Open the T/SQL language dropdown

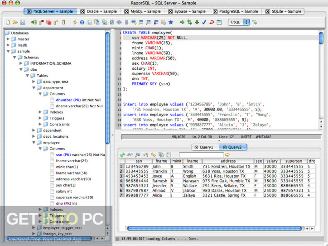[x=239, y=22]
